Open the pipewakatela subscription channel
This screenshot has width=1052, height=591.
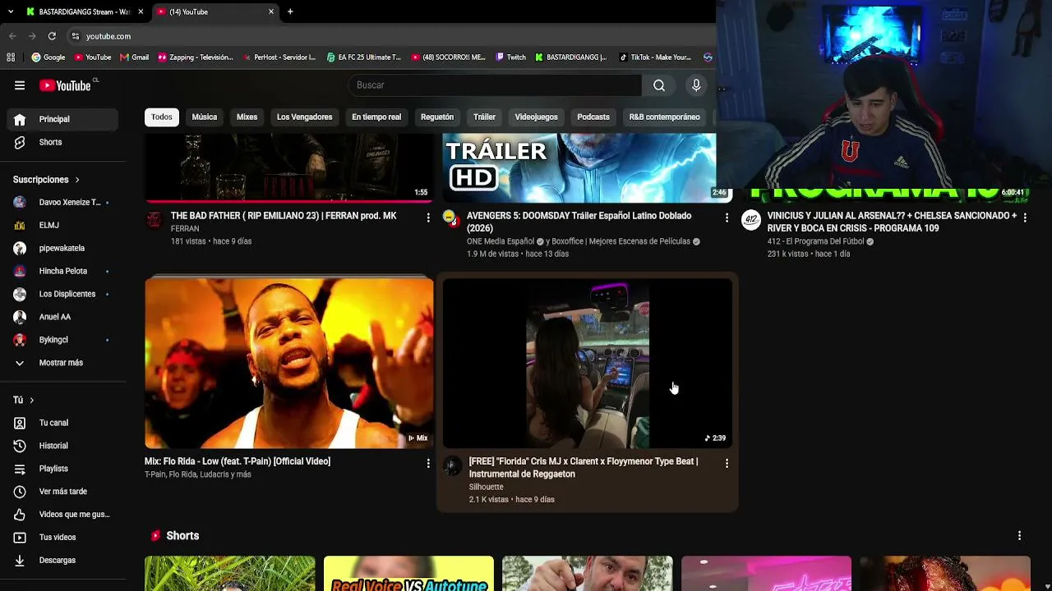(x=63, y=249)
